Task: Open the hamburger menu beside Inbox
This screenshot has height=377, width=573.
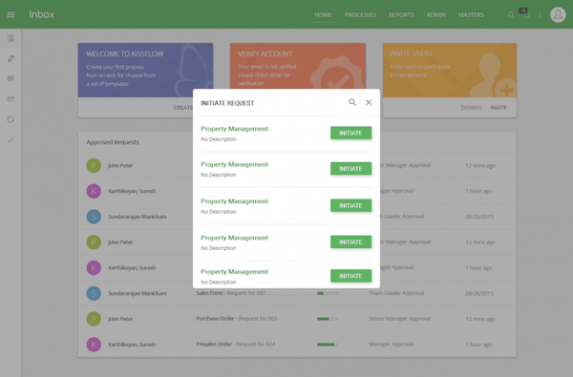Action: pyautogui.click(x=11, y=14)
